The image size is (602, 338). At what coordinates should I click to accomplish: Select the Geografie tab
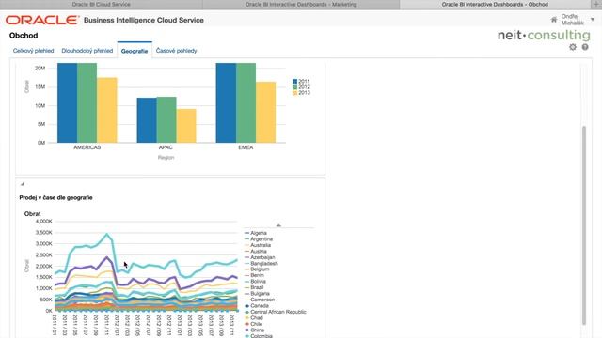[135, 51]
